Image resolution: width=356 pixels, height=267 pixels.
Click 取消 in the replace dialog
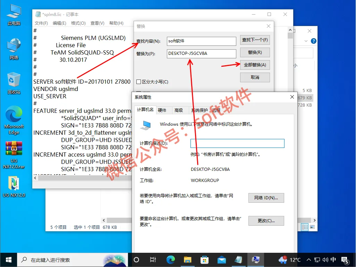255,77
